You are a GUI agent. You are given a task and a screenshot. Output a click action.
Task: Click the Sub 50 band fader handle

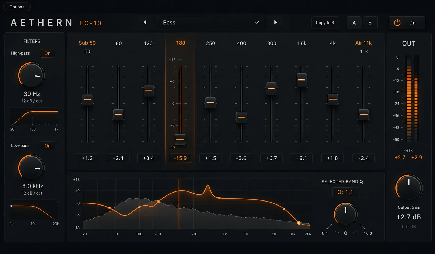87,100
